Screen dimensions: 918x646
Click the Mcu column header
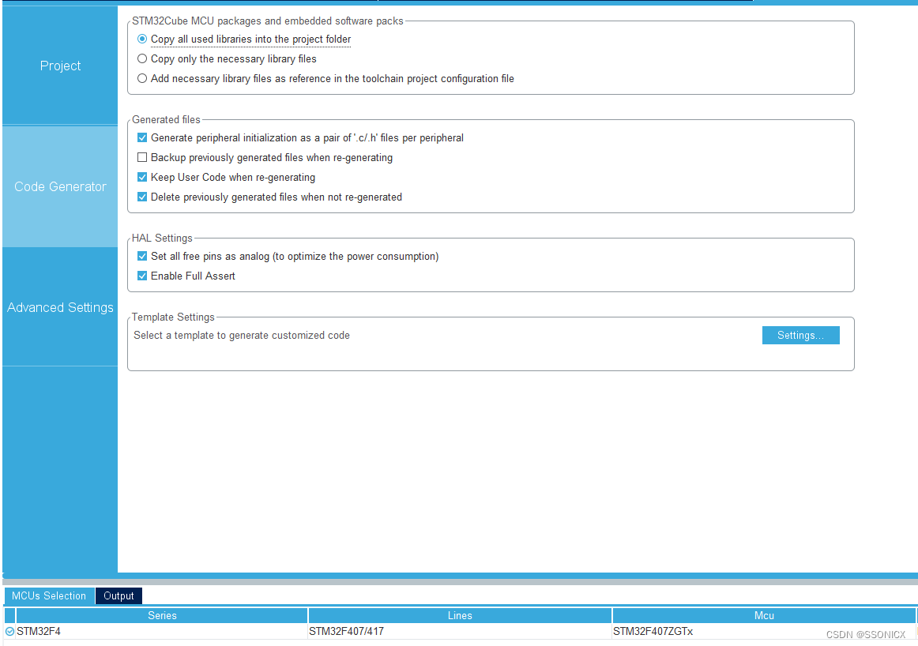click(764, 615)
